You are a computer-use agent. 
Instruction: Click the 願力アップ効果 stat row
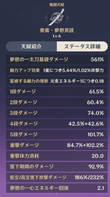tap(57, 70)
